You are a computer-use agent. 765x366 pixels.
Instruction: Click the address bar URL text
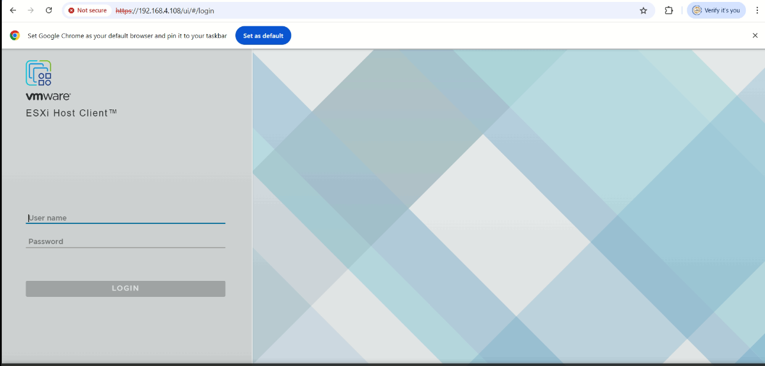[x=165, y=11]
